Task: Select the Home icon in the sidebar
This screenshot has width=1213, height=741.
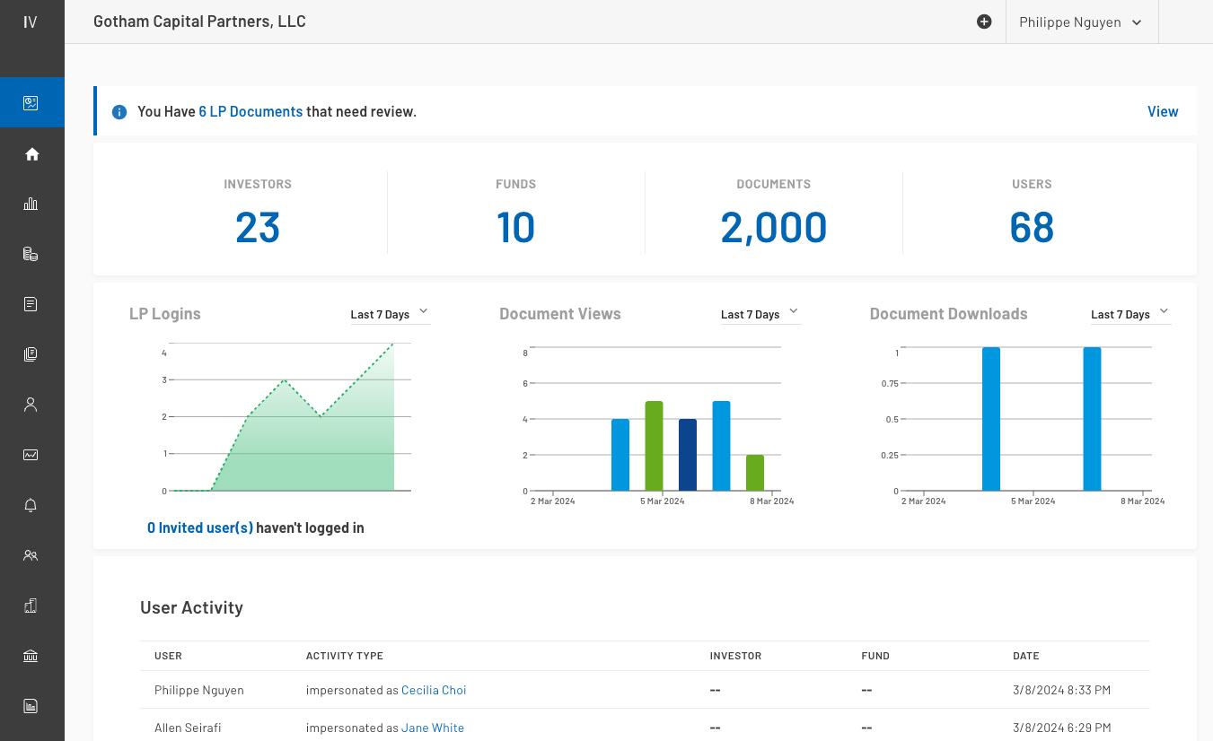Action: 32,153
